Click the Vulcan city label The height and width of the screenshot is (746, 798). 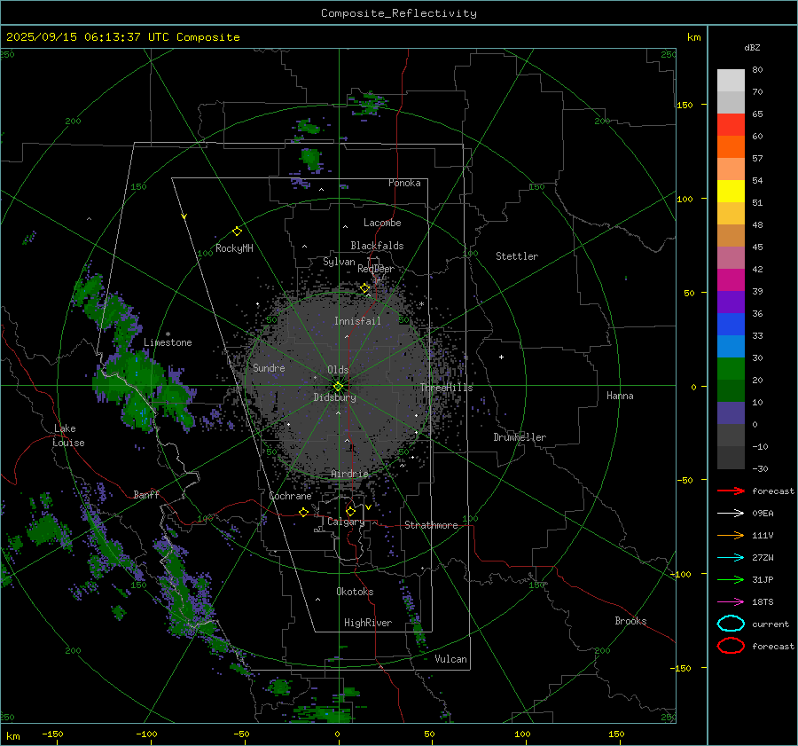451,659
